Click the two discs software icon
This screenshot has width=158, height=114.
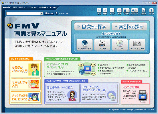coord(111,96)
